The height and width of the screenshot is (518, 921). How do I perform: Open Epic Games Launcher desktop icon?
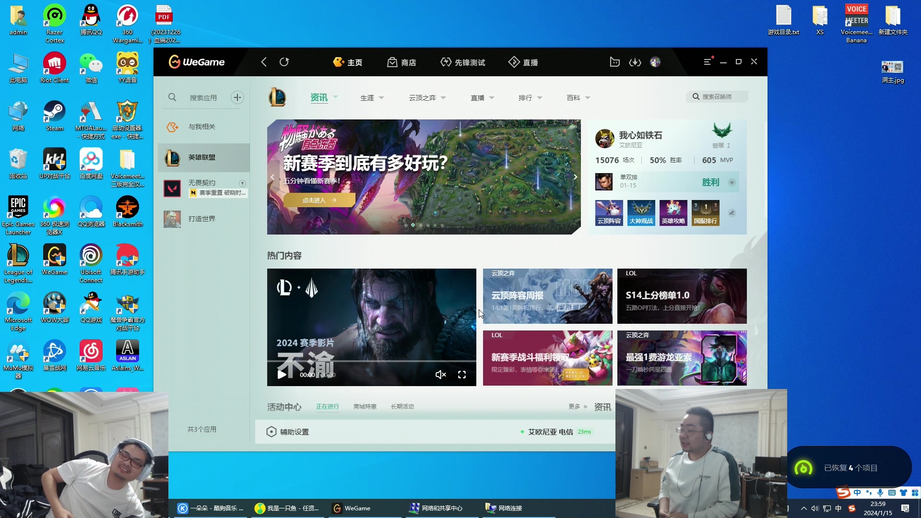(18, 215)
